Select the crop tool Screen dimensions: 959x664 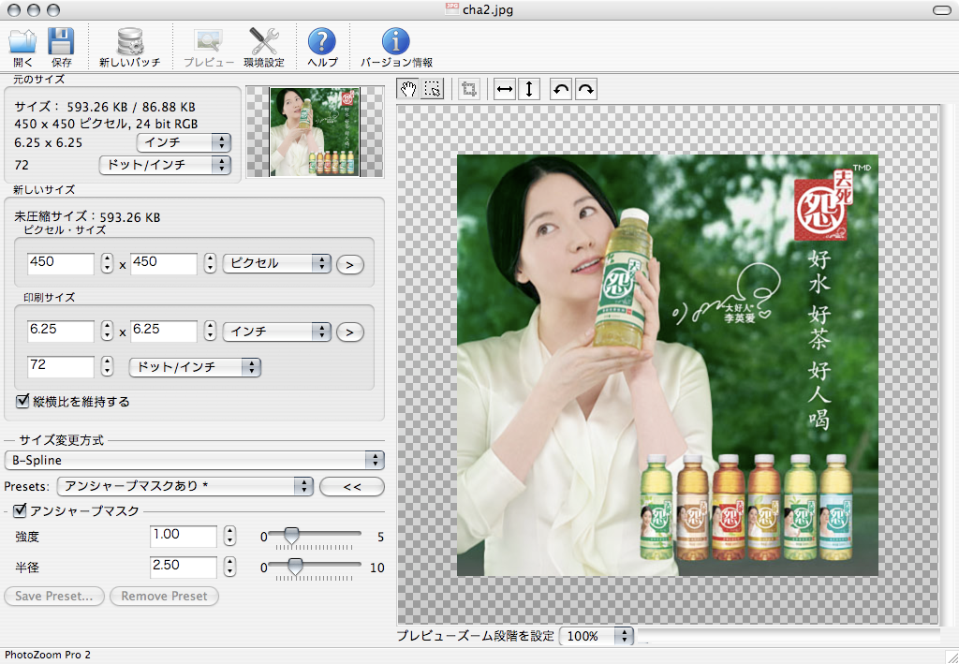469,89
